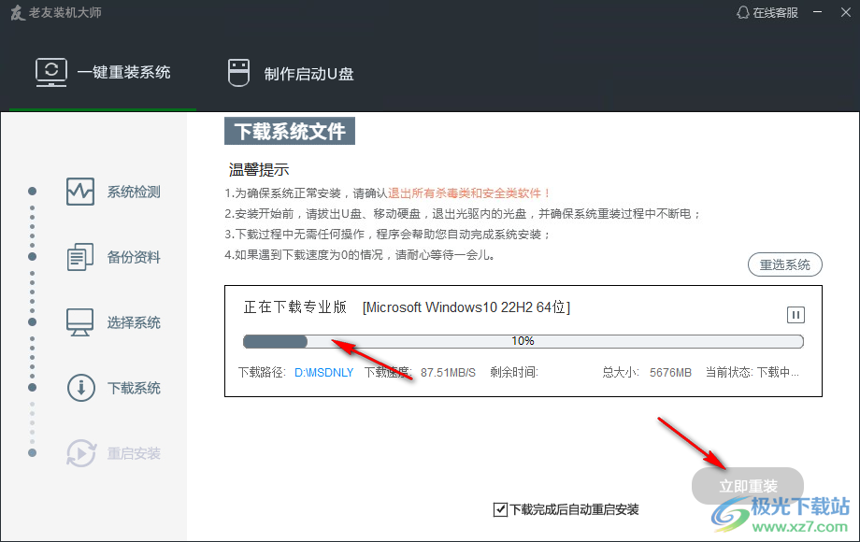Open the download path D:\MSDNLY link

(x=324, y=373)
